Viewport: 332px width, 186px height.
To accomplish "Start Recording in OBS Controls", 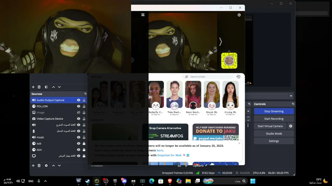I will (x=274, y=119).
